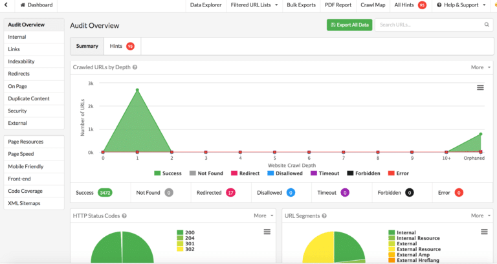Screen dimensions: 497x264
Task: Click help icon beside Crawled URLs by Depth
Action: point(135,67)
